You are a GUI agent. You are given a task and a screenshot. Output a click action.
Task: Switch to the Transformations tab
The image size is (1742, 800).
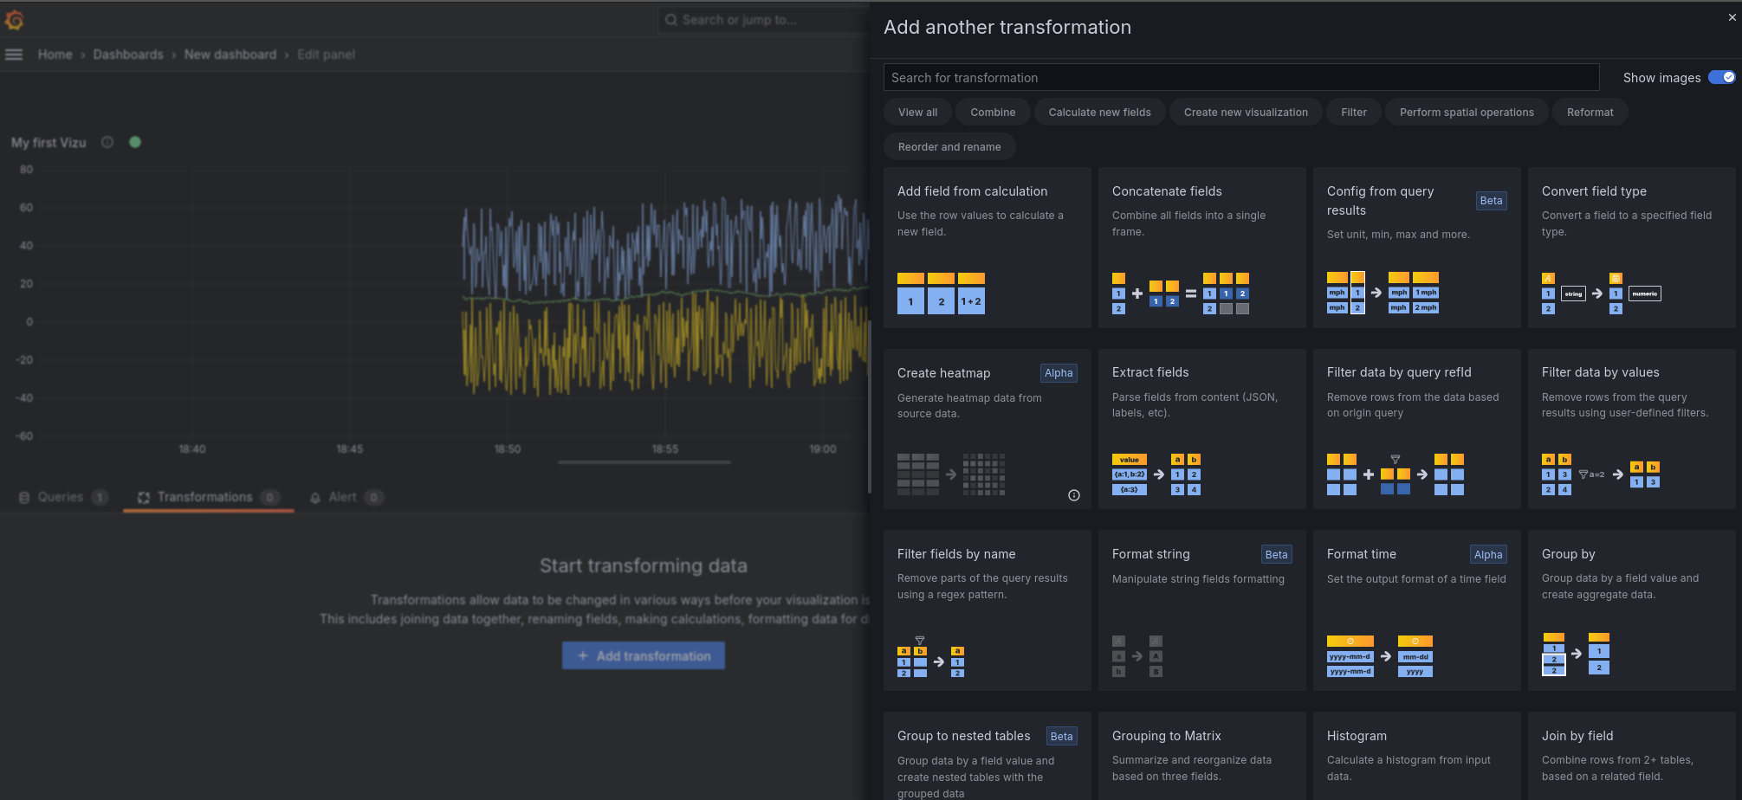click(205, 497)
